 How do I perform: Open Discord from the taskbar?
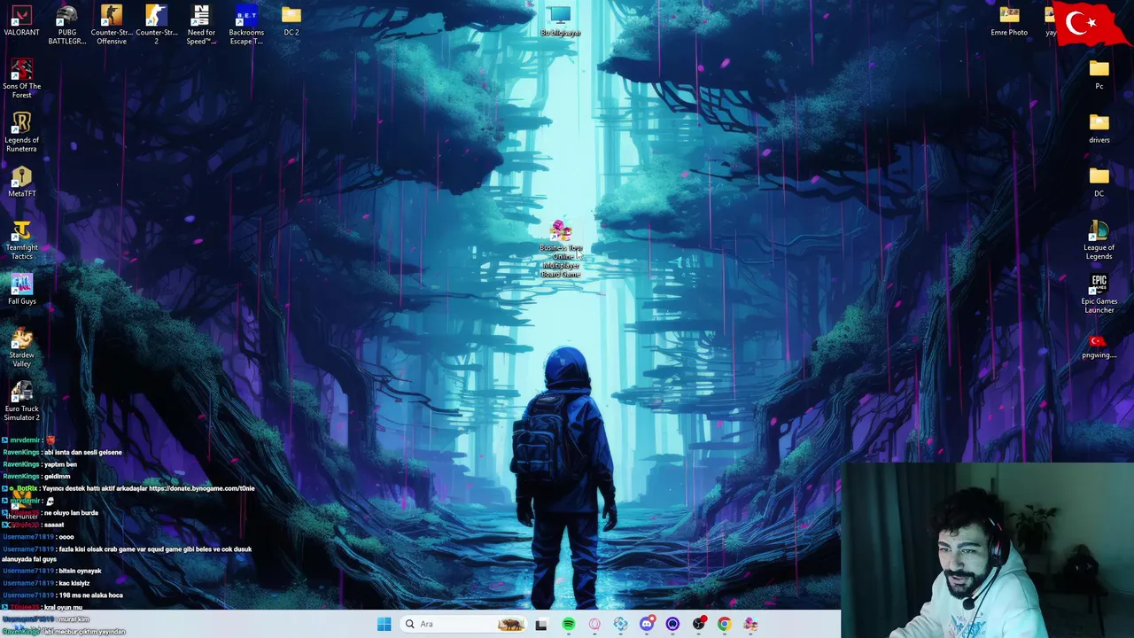tap(647, 624)
